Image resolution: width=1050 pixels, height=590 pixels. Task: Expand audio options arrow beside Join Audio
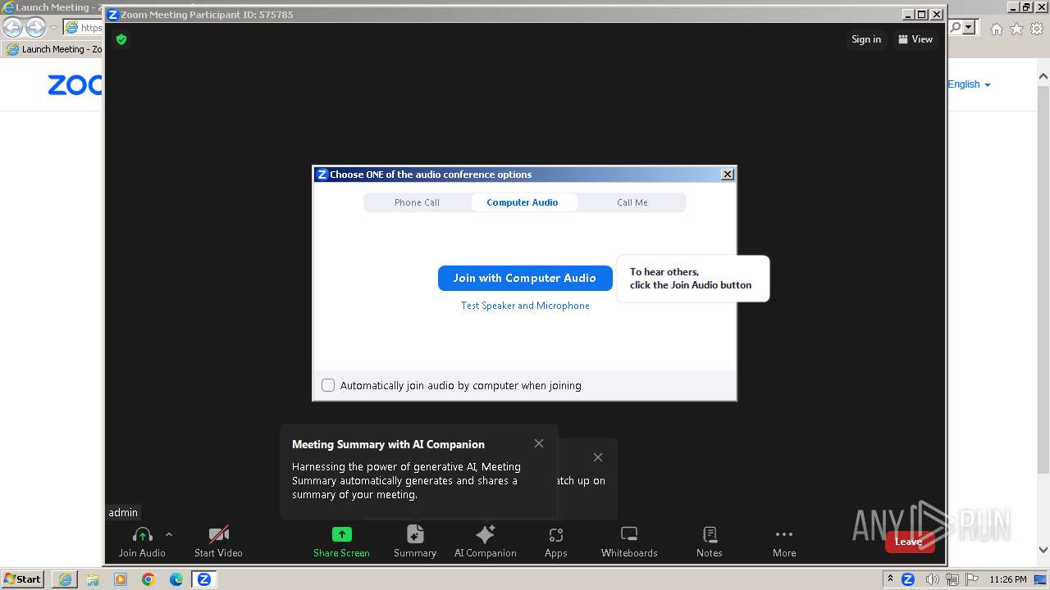coord(169,534)
